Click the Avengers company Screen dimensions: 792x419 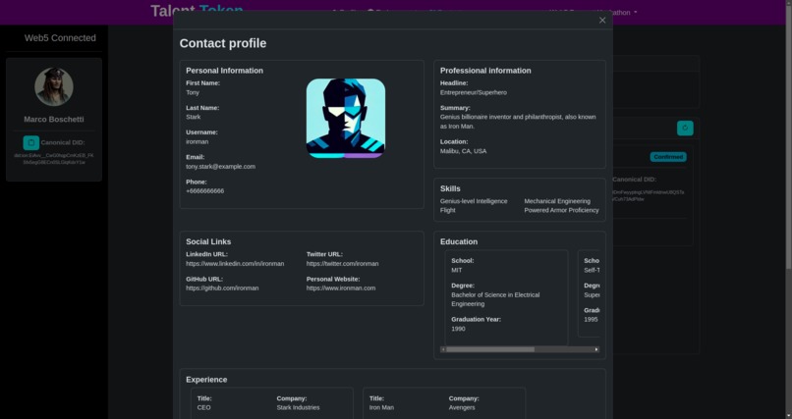[462, 407]
